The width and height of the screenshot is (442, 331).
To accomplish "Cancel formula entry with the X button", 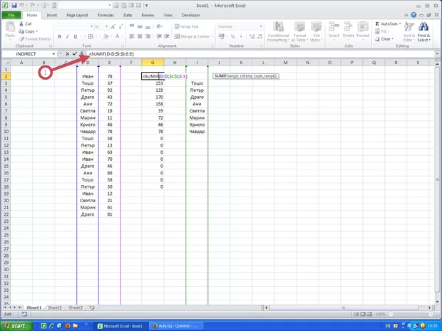I will pyautogui.click(x=68, y=54).
